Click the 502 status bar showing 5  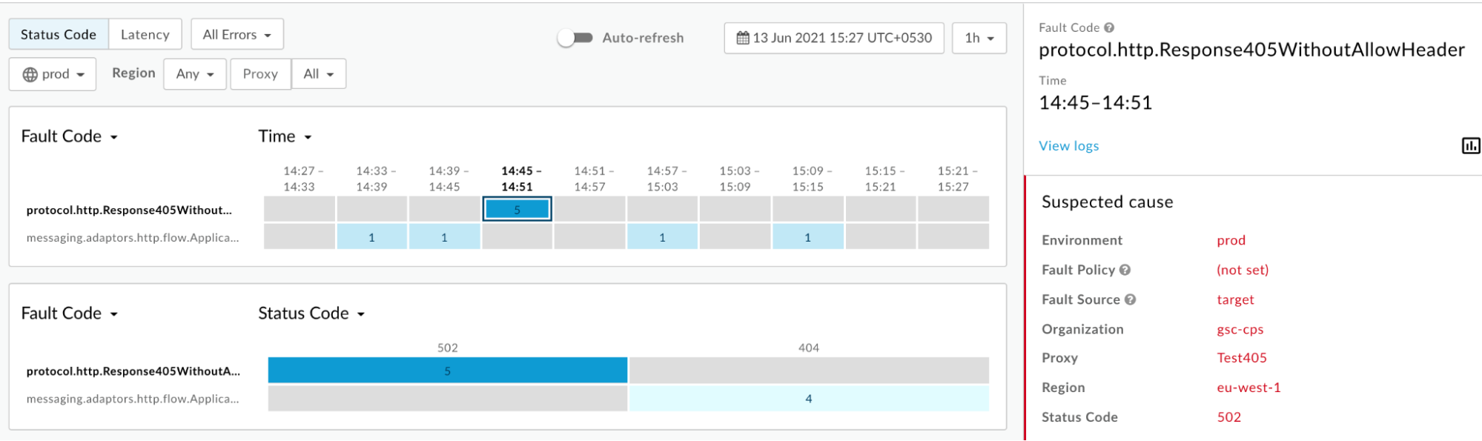click(447, 371)
